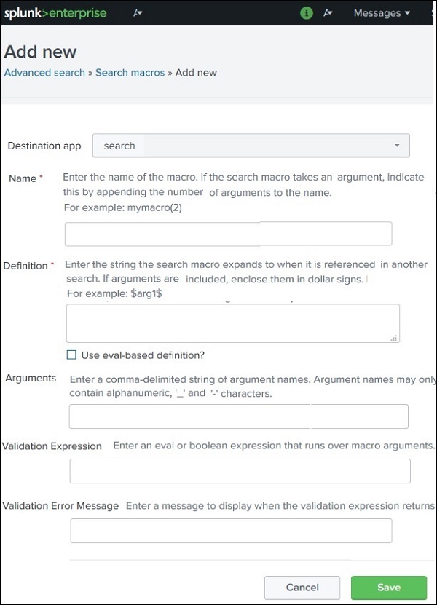Click the Cancel button

tap(302, 588)
